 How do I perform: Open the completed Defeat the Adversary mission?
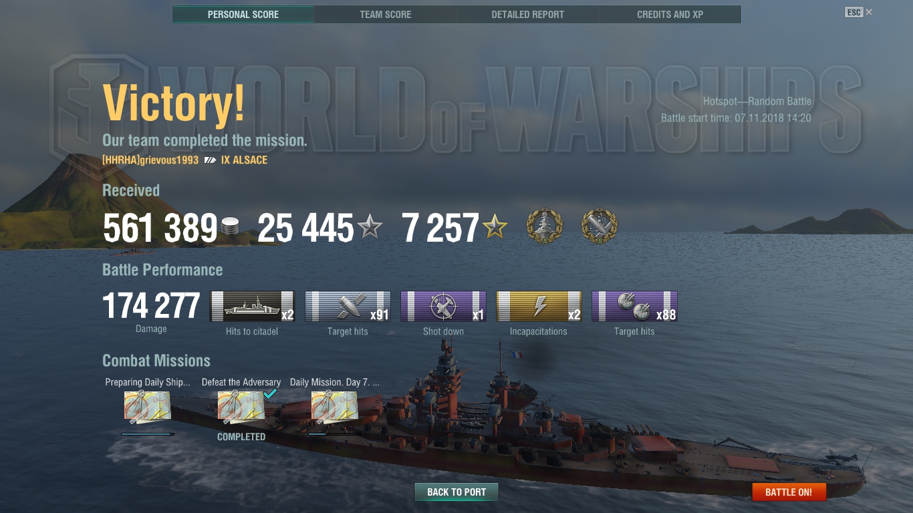coord(241,407)
